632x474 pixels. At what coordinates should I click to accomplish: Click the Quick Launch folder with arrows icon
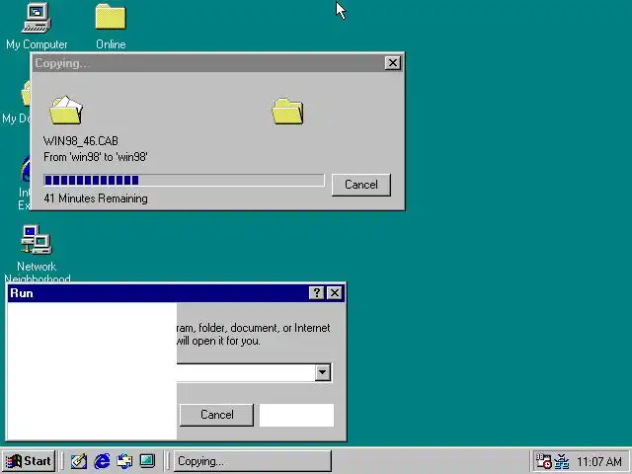124,461
